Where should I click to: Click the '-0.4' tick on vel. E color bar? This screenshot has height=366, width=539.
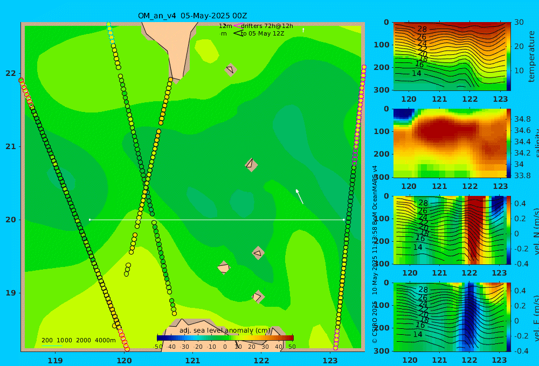(521, 351)
